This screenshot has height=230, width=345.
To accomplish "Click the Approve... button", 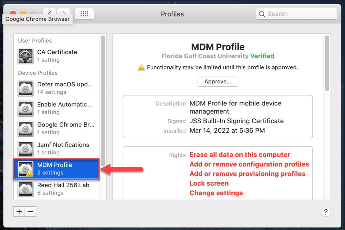I will pyautogui.click(x=218, y=82).
